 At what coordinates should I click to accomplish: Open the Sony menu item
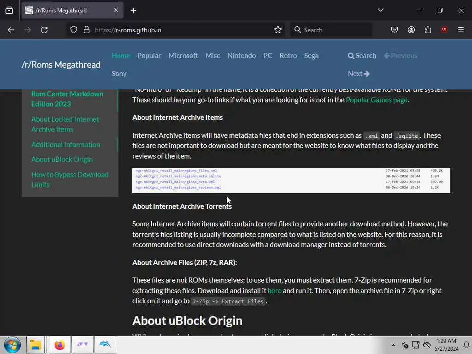click(x=119, y=74)
